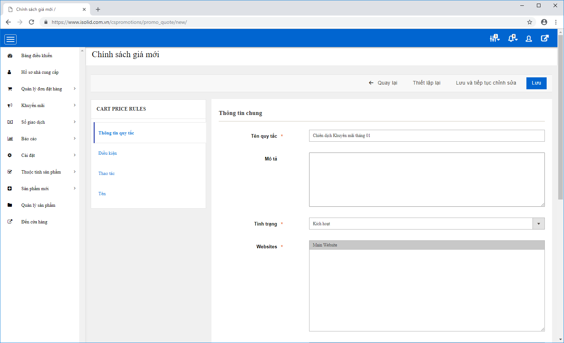Click the megaphone icon beside Khuyến mãi

(10, 106)
